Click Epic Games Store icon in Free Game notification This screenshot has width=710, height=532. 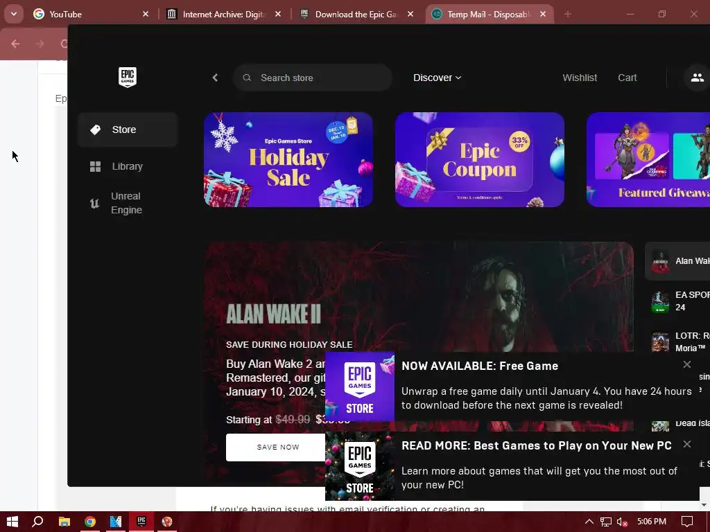[360, 387]
